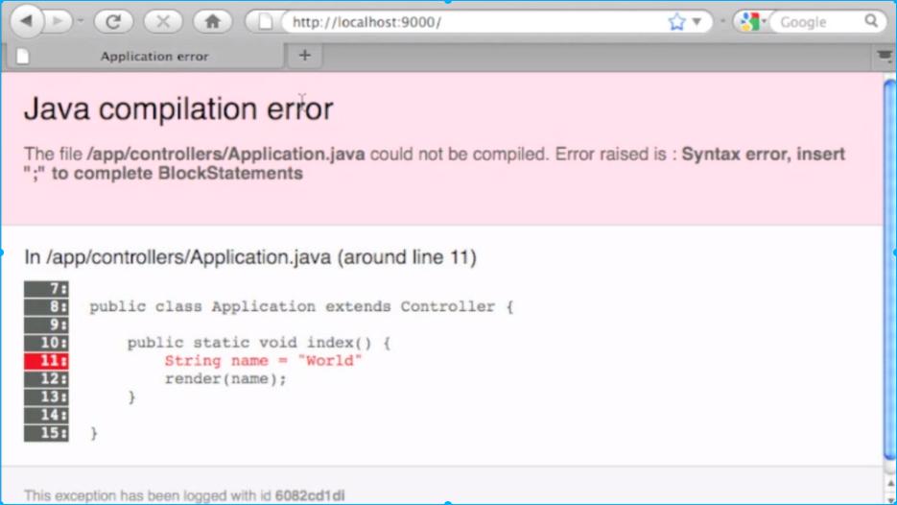The width and height of the screenshot is (897, 505).
Task: Select the Application error tab
Action: 145,56
